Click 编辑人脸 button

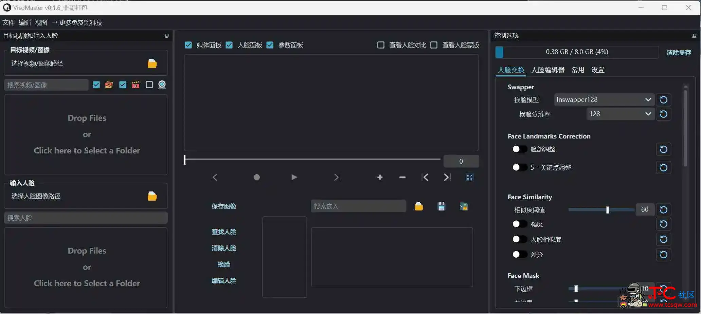pyautogui.click(x=224, y=281)
